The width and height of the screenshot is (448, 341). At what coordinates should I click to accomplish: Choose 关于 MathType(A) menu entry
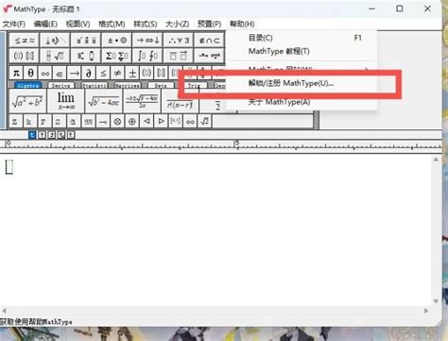302,102
